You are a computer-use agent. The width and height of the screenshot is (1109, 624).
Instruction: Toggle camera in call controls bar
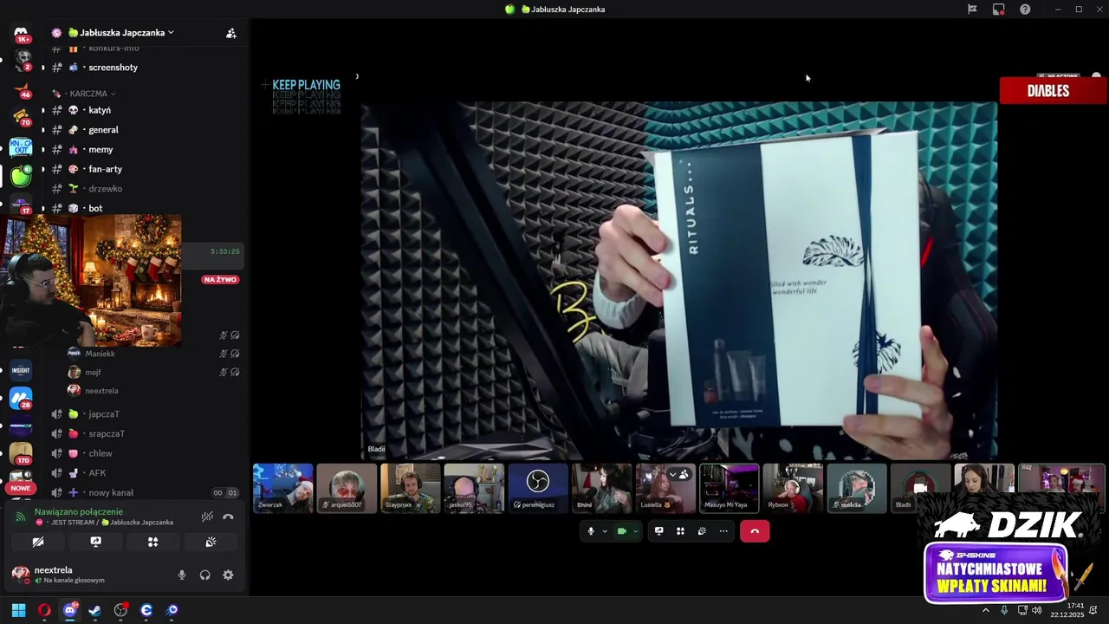[x=621, y=531]
